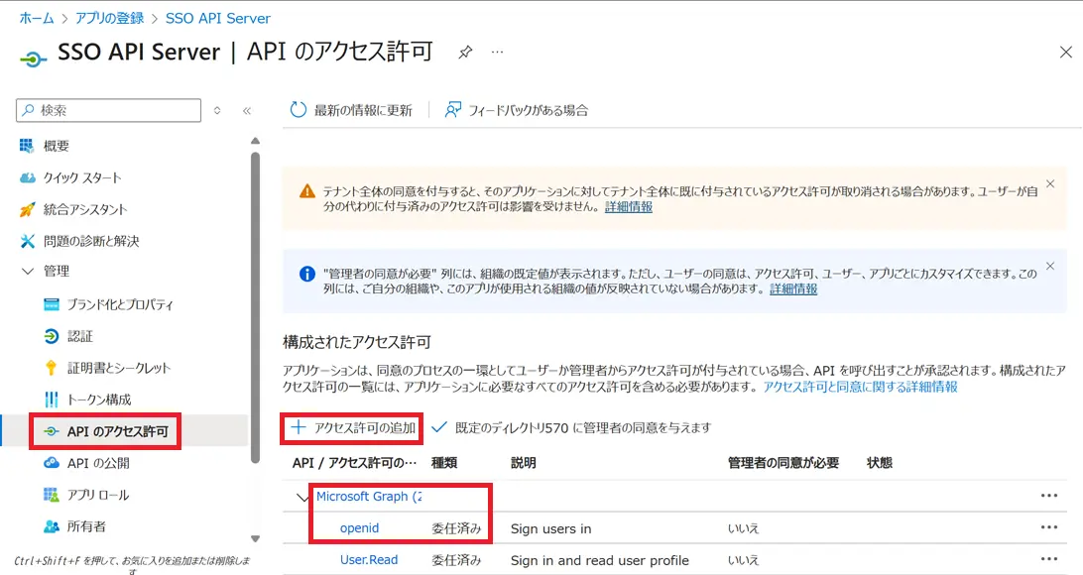Image resolution: width=1083 pixels, height=575 pixels.
Task: Click the クイック スタート cloud icon
Action: (x=27, y=177)
